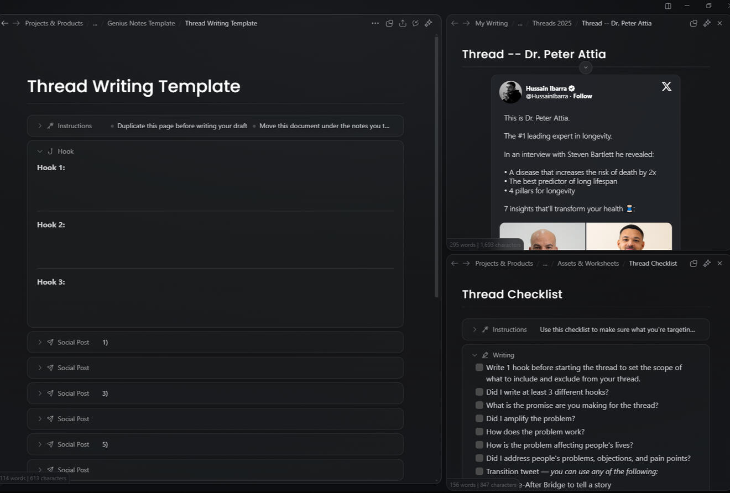Expand Instructions toggle in Thread Writing Template
The width and height of the screenshot is (730, 493).
click(x=40, y=126)
